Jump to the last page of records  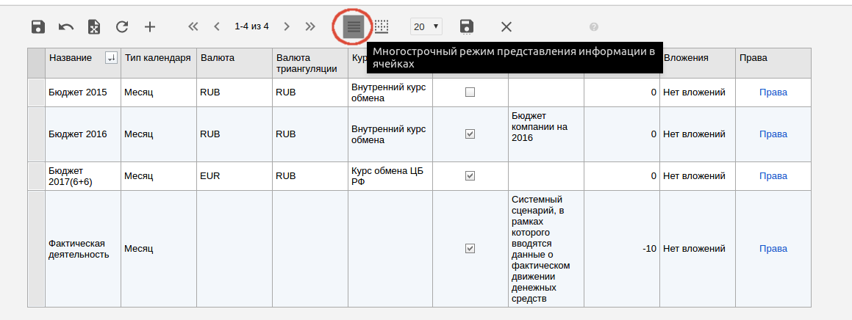pos(310,26)
